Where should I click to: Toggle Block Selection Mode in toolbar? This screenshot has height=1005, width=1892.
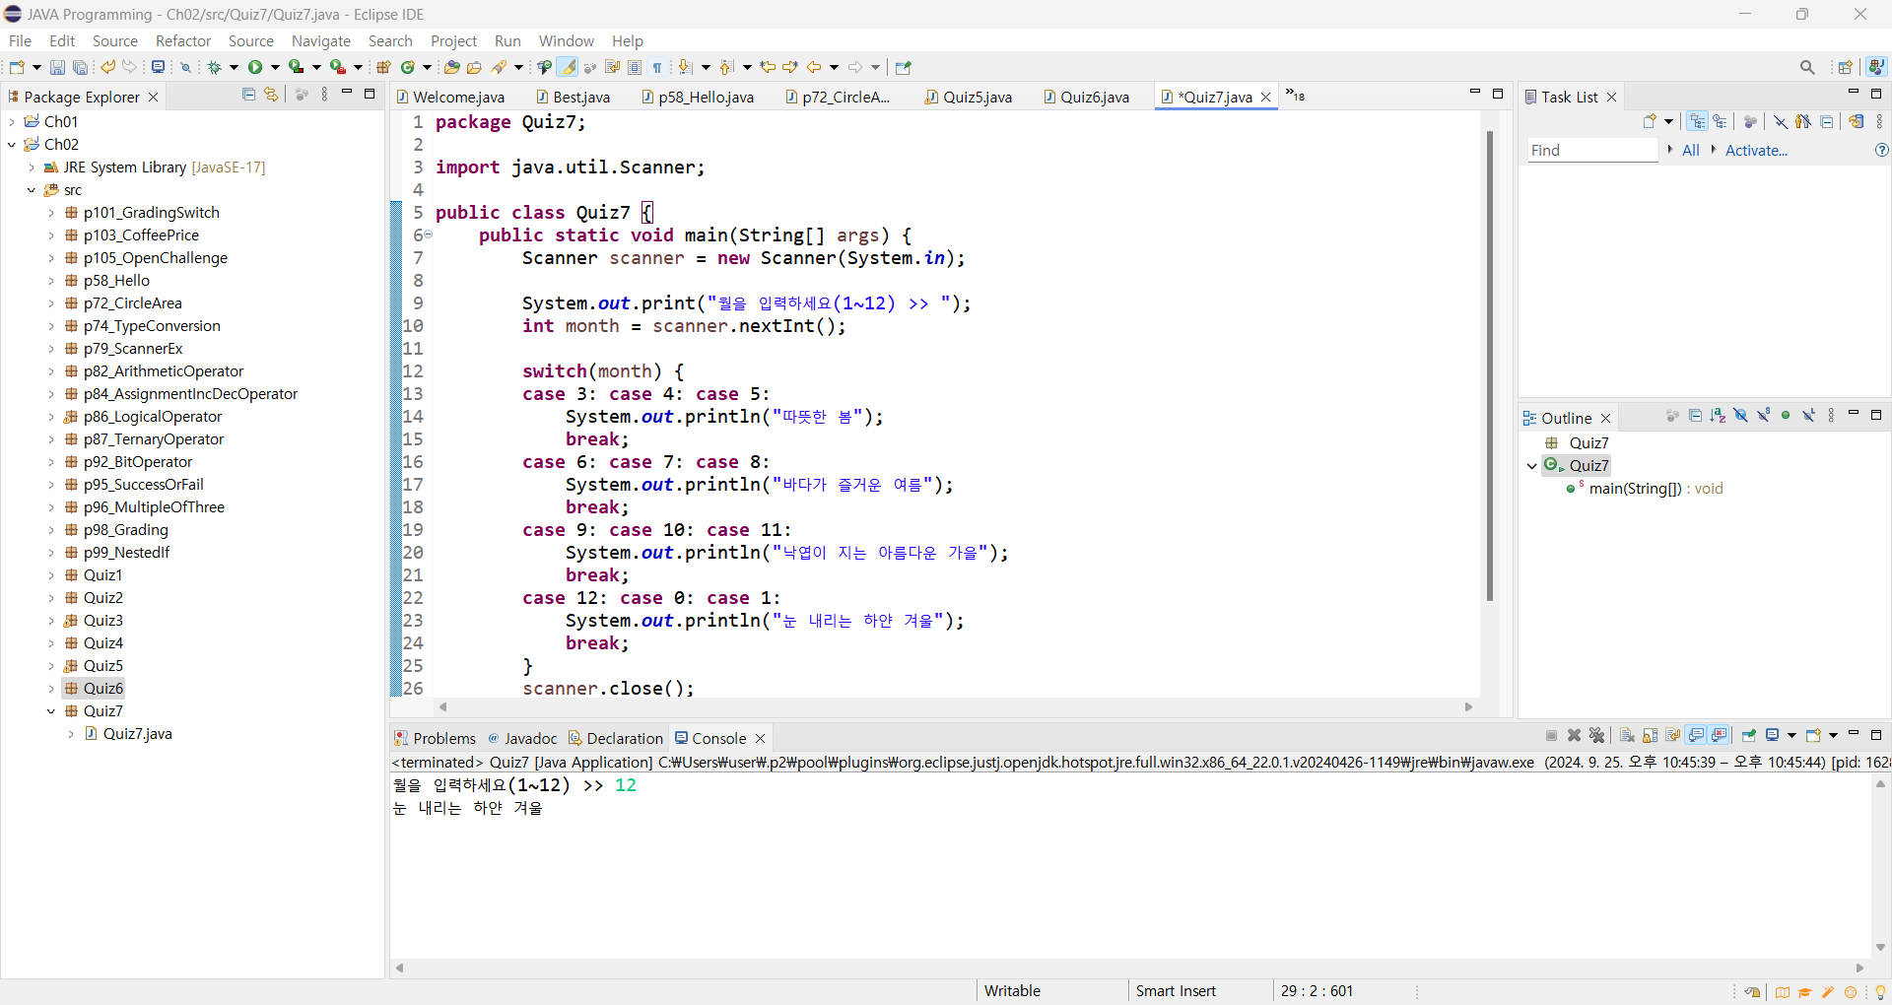click(635, 67)
